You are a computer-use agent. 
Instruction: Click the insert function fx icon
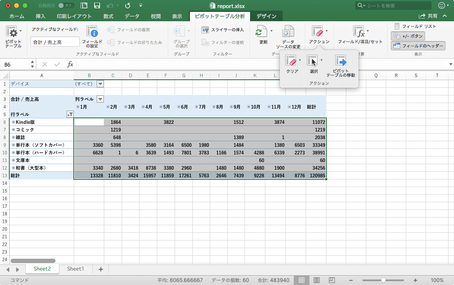click(x=70, y=64)
